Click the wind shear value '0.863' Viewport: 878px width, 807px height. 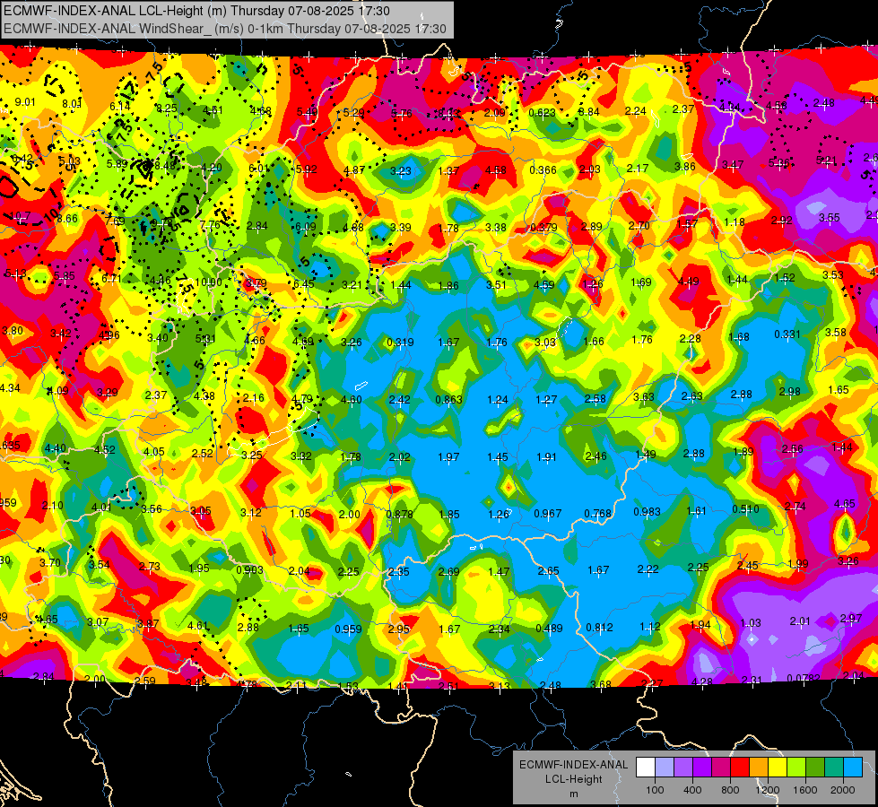[448, 399]
